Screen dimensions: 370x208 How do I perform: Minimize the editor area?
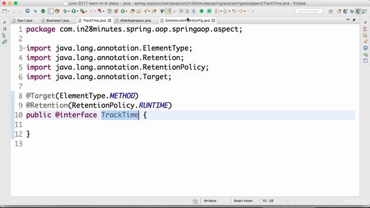coord(348,20)
